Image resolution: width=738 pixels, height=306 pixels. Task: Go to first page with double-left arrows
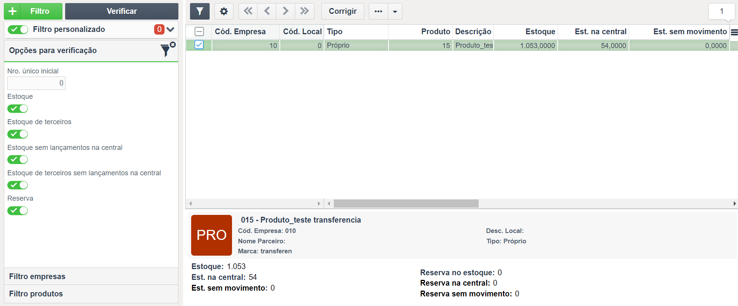click(248, 12)
